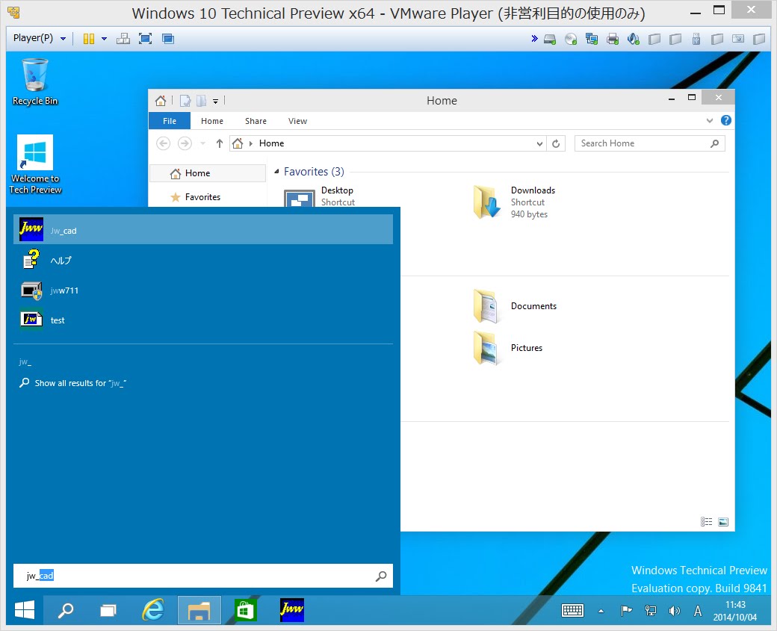Open the Share ribbon tab

click(256, 121)
